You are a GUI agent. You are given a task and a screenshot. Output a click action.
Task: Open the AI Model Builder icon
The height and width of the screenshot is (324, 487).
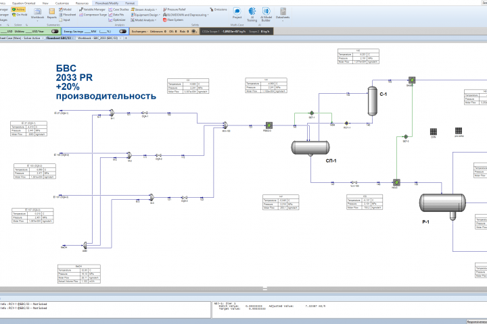pyautogui.click(x=266, y=15)
